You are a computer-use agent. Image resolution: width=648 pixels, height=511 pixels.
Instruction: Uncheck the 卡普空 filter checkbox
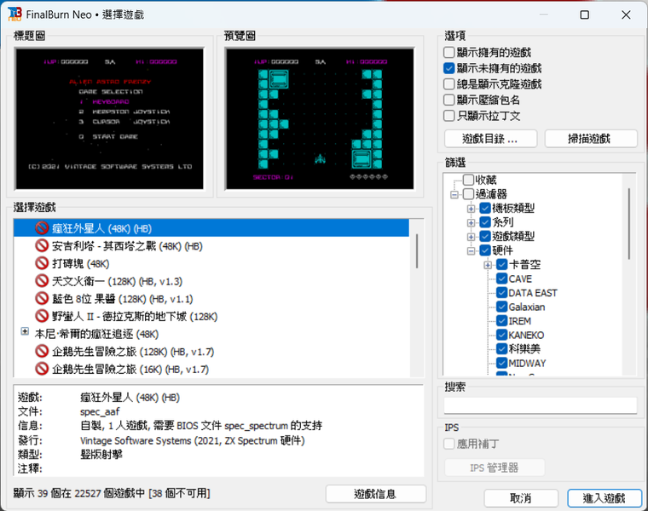pyautogui.click(x=501, y=265)
